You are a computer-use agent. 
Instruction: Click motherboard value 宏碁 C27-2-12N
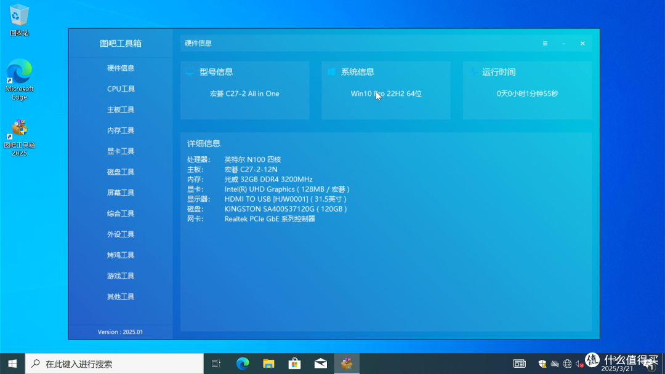[x=251, y=169]
